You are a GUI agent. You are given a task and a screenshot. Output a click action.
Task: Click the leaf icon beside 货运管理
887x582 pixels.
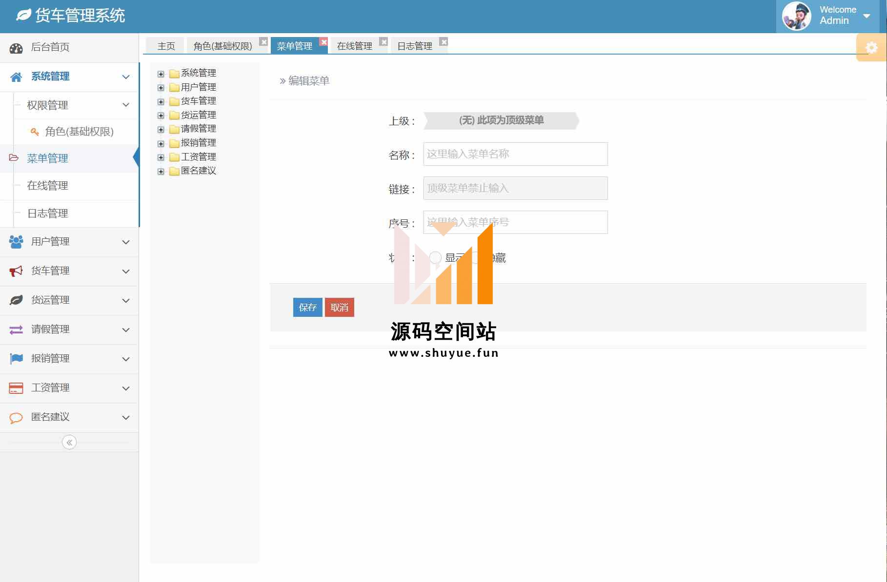coord(16,300)
